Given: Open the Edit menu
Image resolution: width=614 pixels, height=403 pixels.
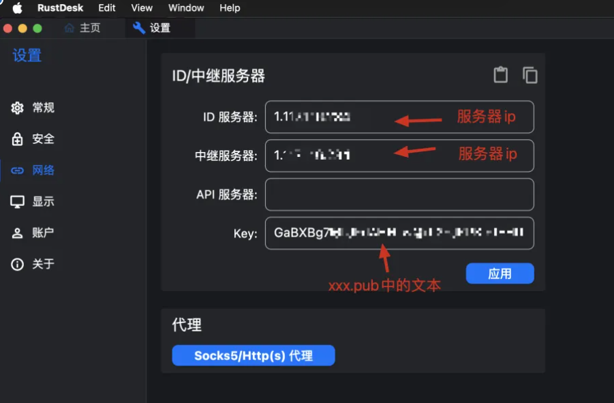Looking at the screenshot, I should pos(107,8).
